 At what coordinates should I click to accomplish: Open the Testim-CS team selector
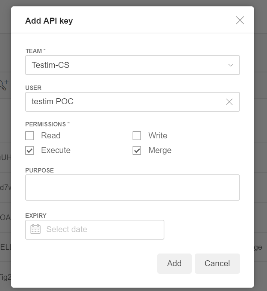(127, 65)
